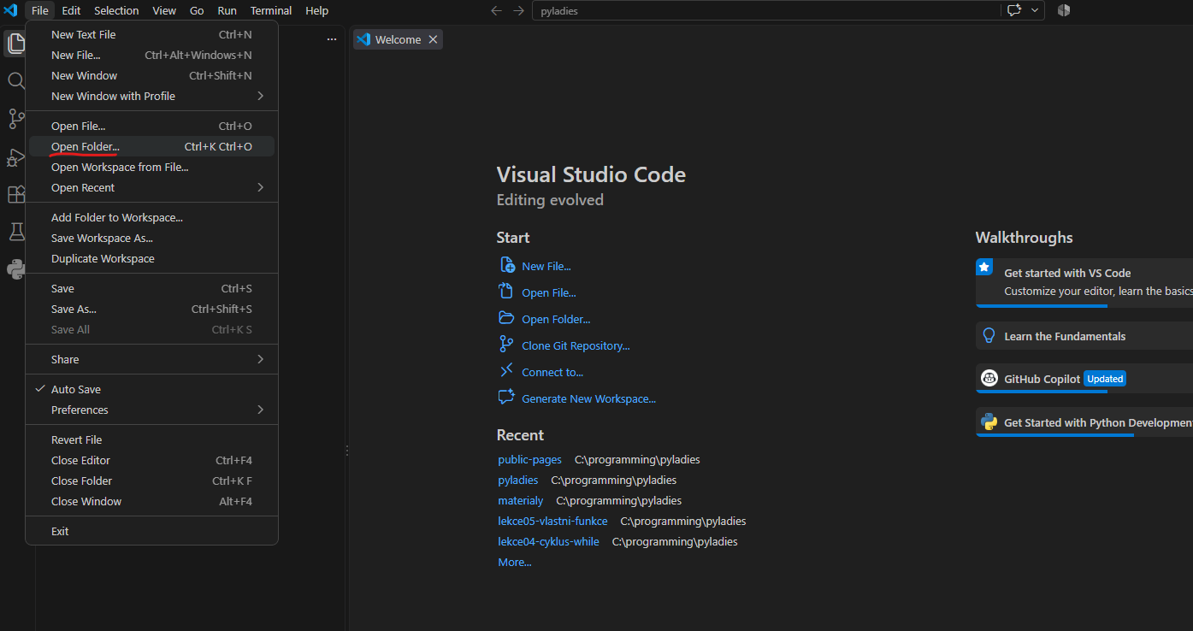Viewport: 1193px width, 631px height.
Task: Close the Welcome tab
Action: click(433, 39)
